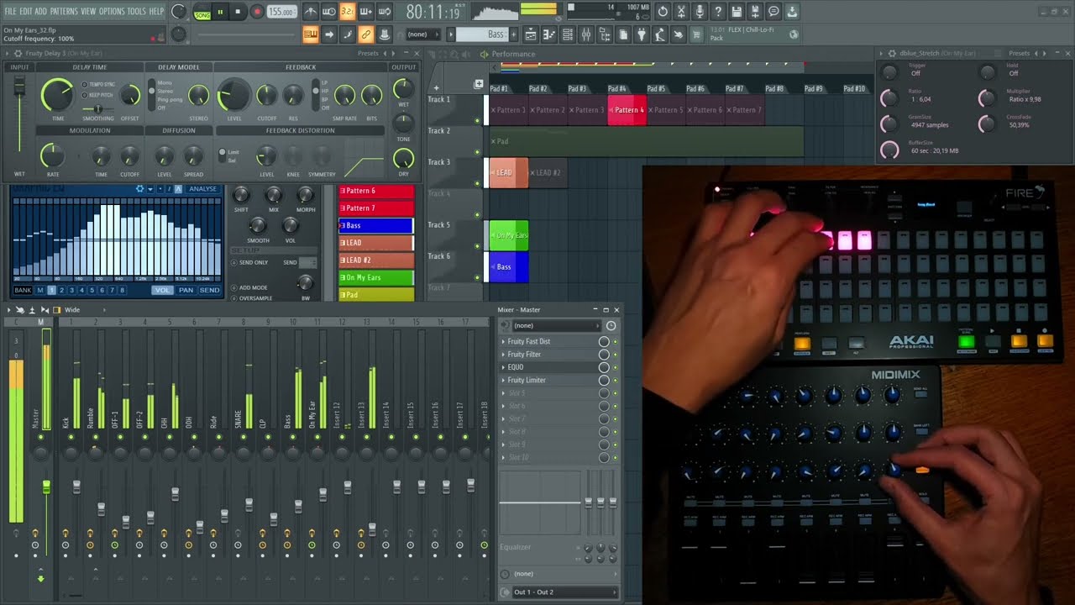Flip the Limit/Sat distortion switch
The height and width of the screenshot is (605, 1075).
coord(223,156)
